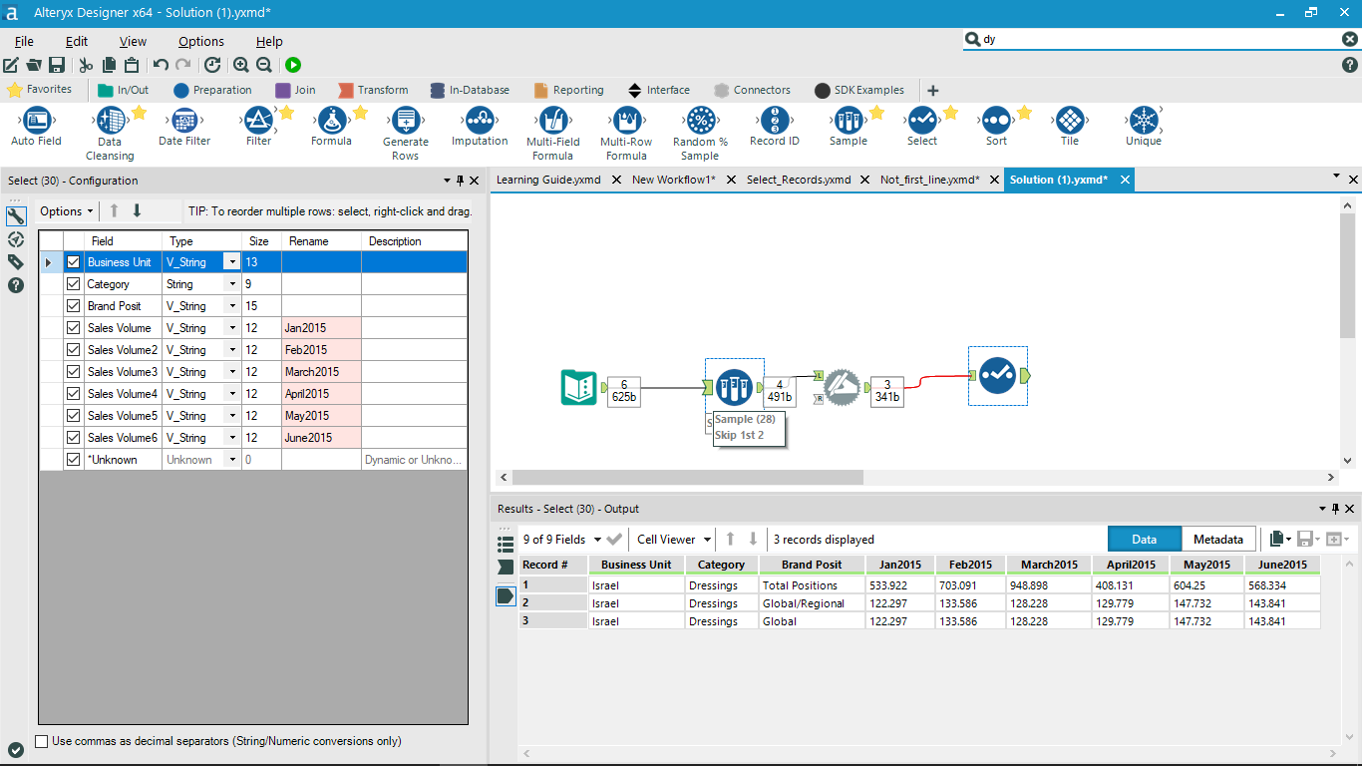Screen dimensions: 1362x766
Task: Toggle the Brand Posit field checkbox
Action: 73,306
